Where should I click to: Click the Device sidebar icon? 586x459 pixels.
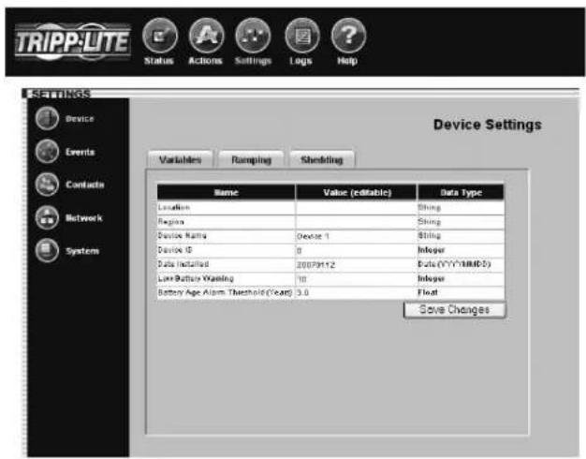click(47, 118)
